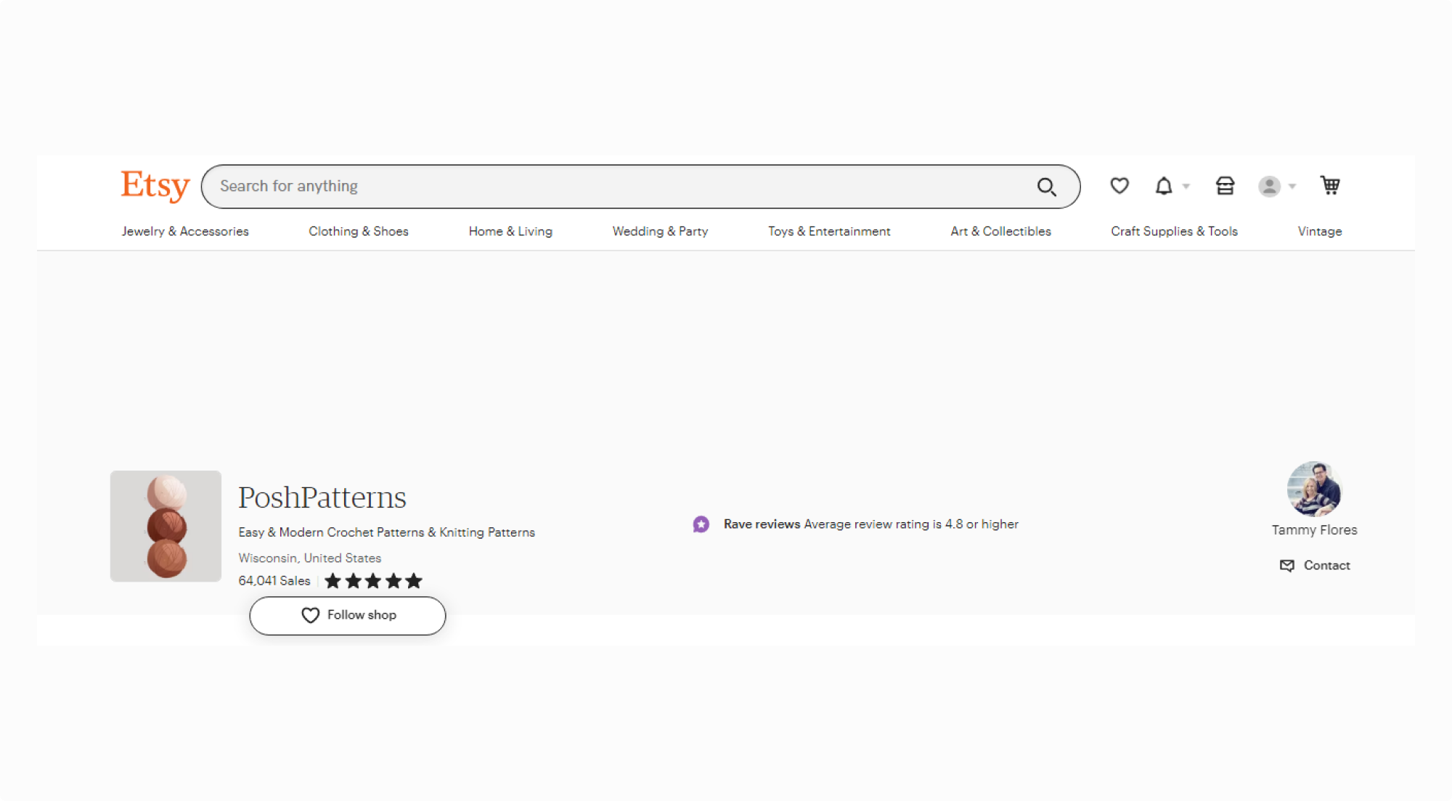The height and width of the screenshot is (801, 1452).
Task: Open Art & Collectibles category
Action: [x=1000, y=231]
